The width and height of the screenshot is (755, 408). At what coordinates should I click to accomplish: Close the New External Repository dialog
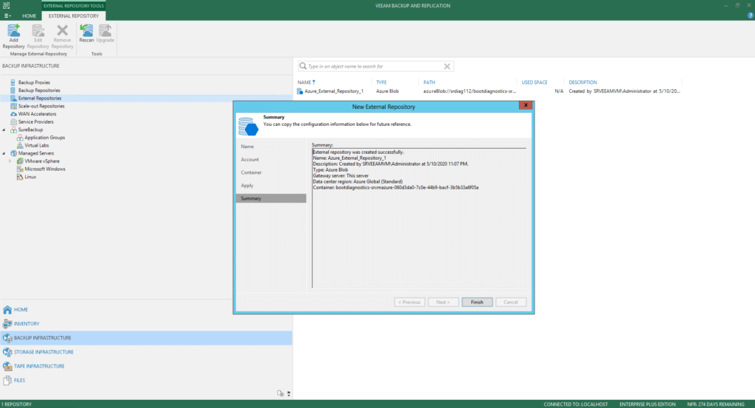click(x=526, y=105)
